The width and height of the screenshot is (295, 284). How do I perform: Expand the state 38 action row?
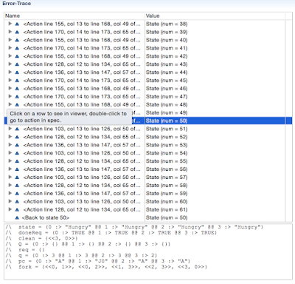coord(10,24)
